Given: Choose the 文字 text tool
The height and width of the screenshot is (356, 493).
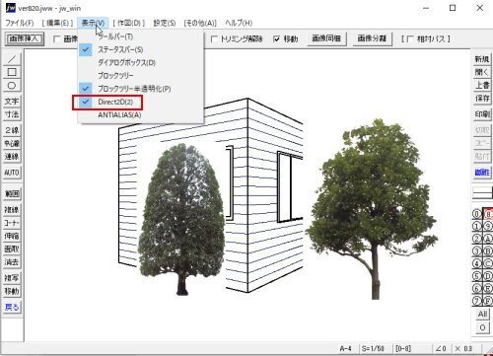Looking at the screenshot, I should (12, 102).
